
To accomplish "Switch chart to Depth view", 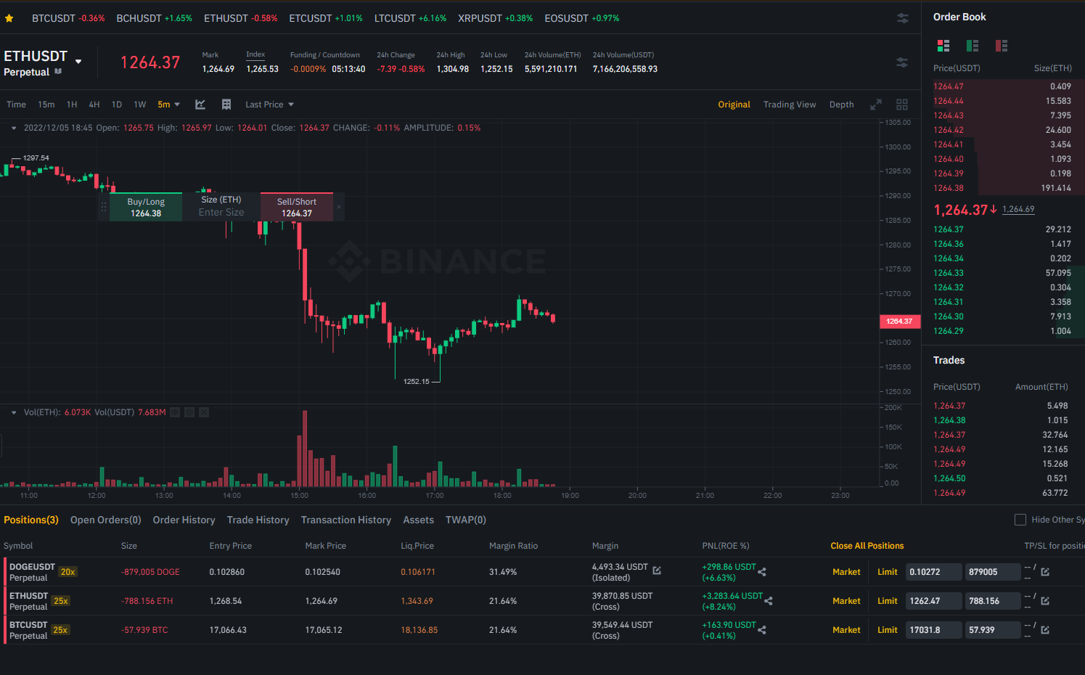I will (x=842, y=105).
